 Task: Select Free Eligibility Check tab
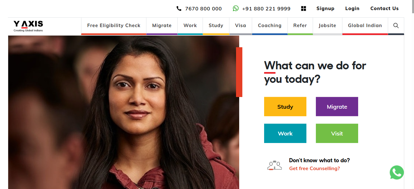point(114,26)
